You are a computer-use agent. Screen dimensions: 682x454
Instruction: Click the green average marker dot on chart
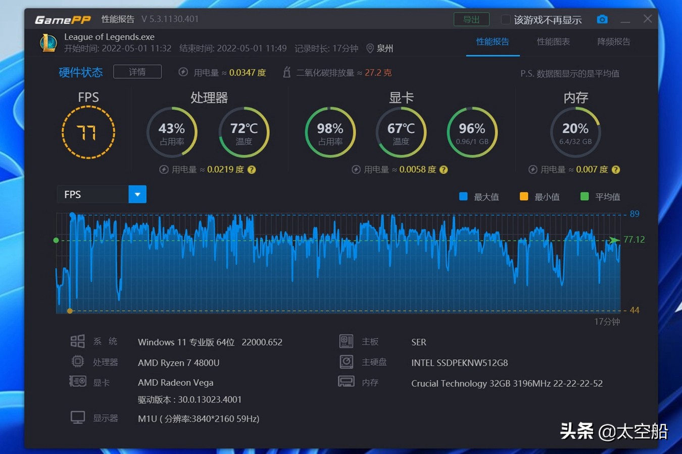tap(56, 240)
